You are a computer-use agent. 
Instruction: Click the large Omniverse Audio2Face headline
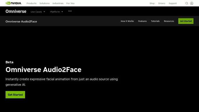43,70
